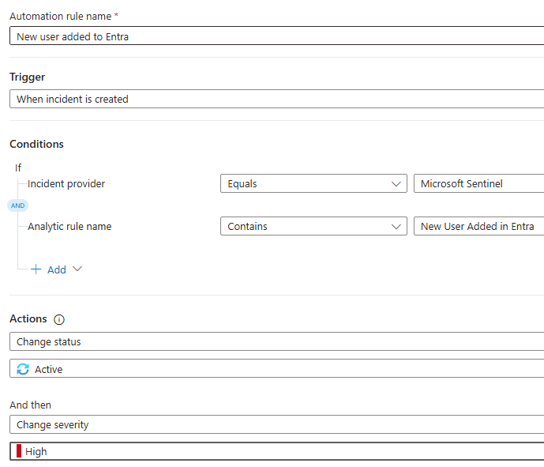Screen dimensions: 544x467
Task: Click the Actions heading text
Action: pyautogui.click(x=28, y=318)
